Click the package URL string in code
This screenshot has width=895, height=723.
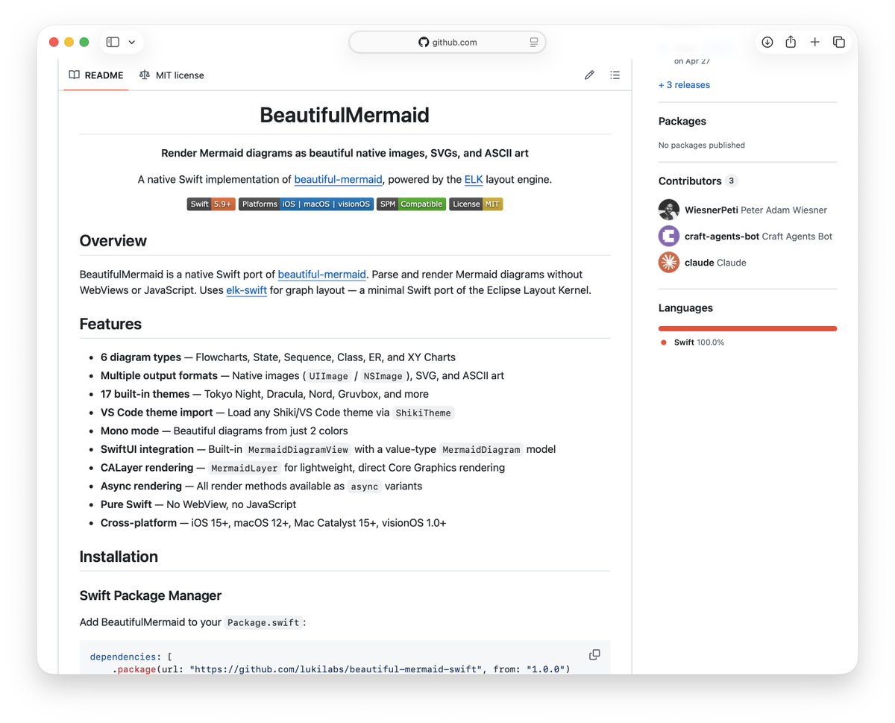(x=336, y=669)
